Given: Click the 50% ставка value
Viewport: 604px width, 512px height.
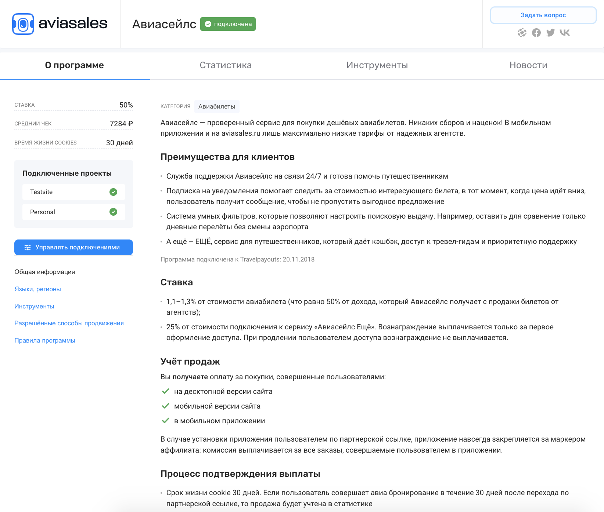Looking at the screenshot, I should [x=126, y=105].
